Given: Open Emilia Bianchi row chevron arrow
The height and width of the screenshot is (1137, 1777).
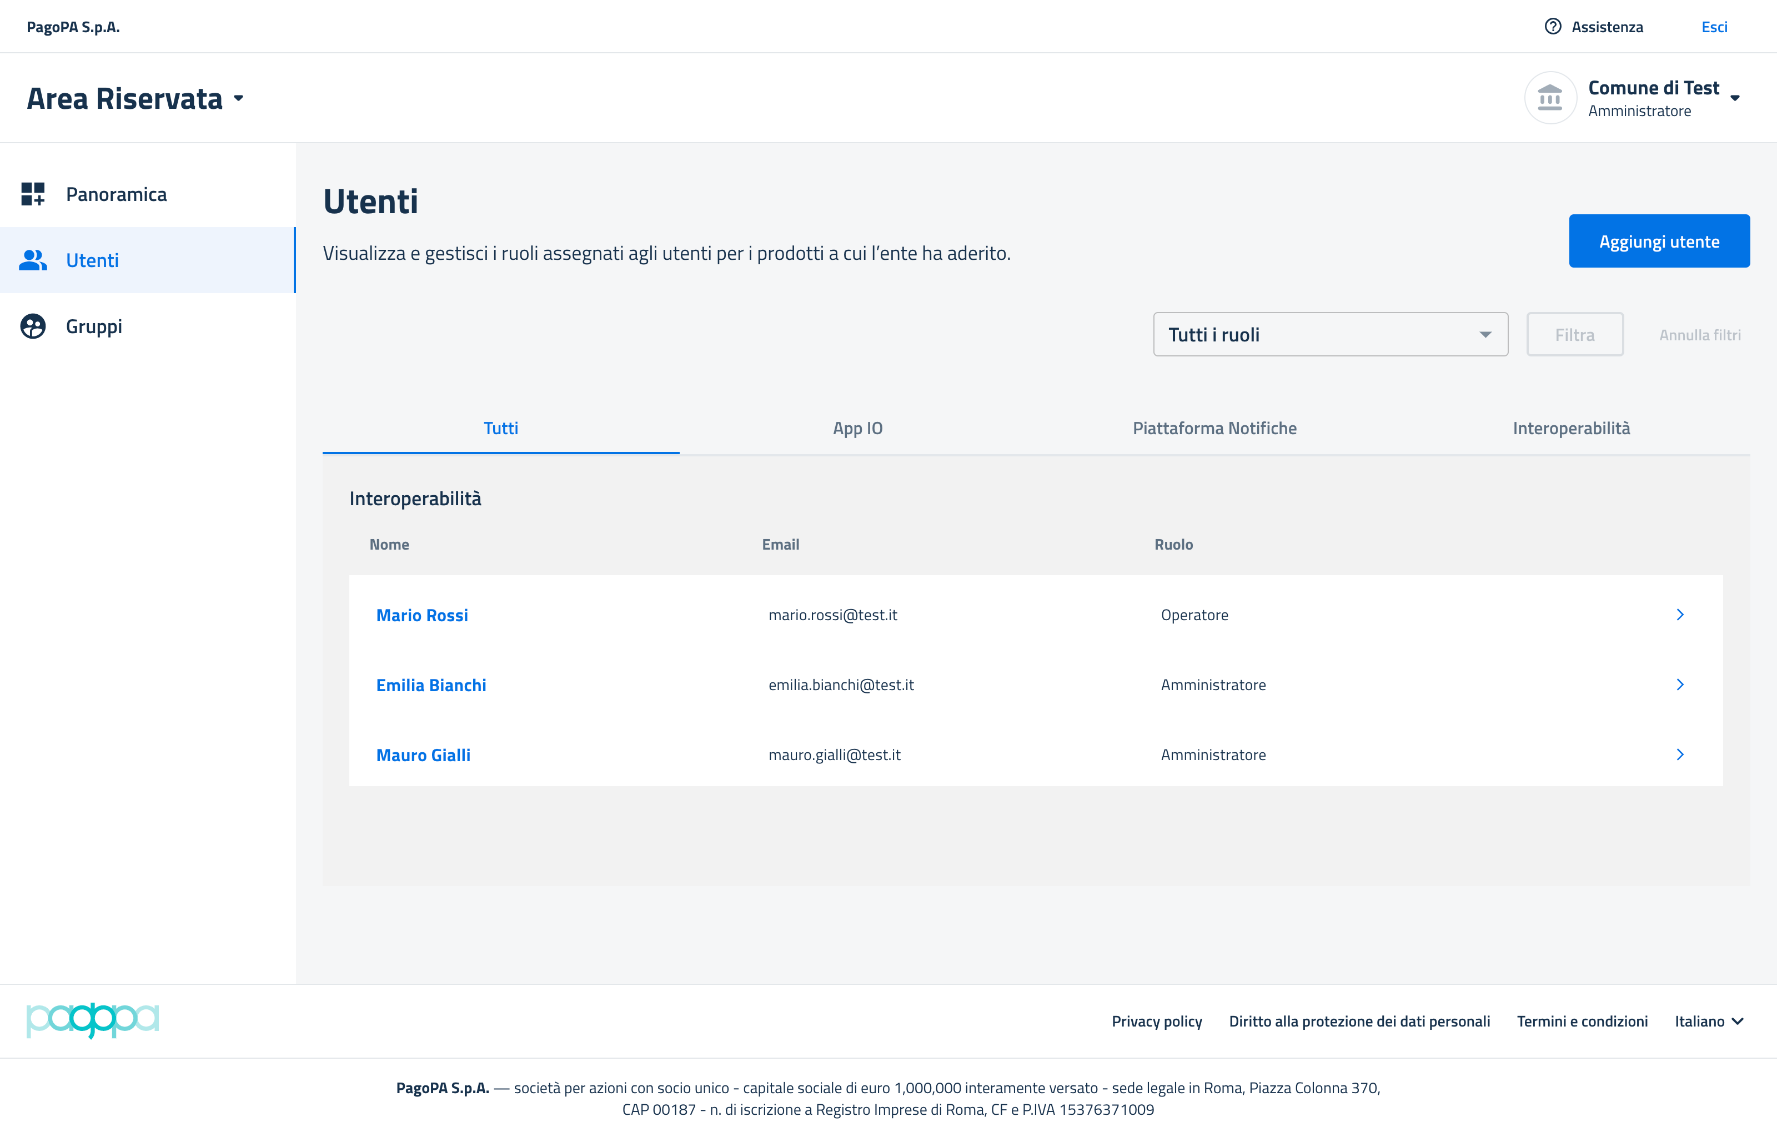Looking at the screenshot, I should coord(1680,685).
